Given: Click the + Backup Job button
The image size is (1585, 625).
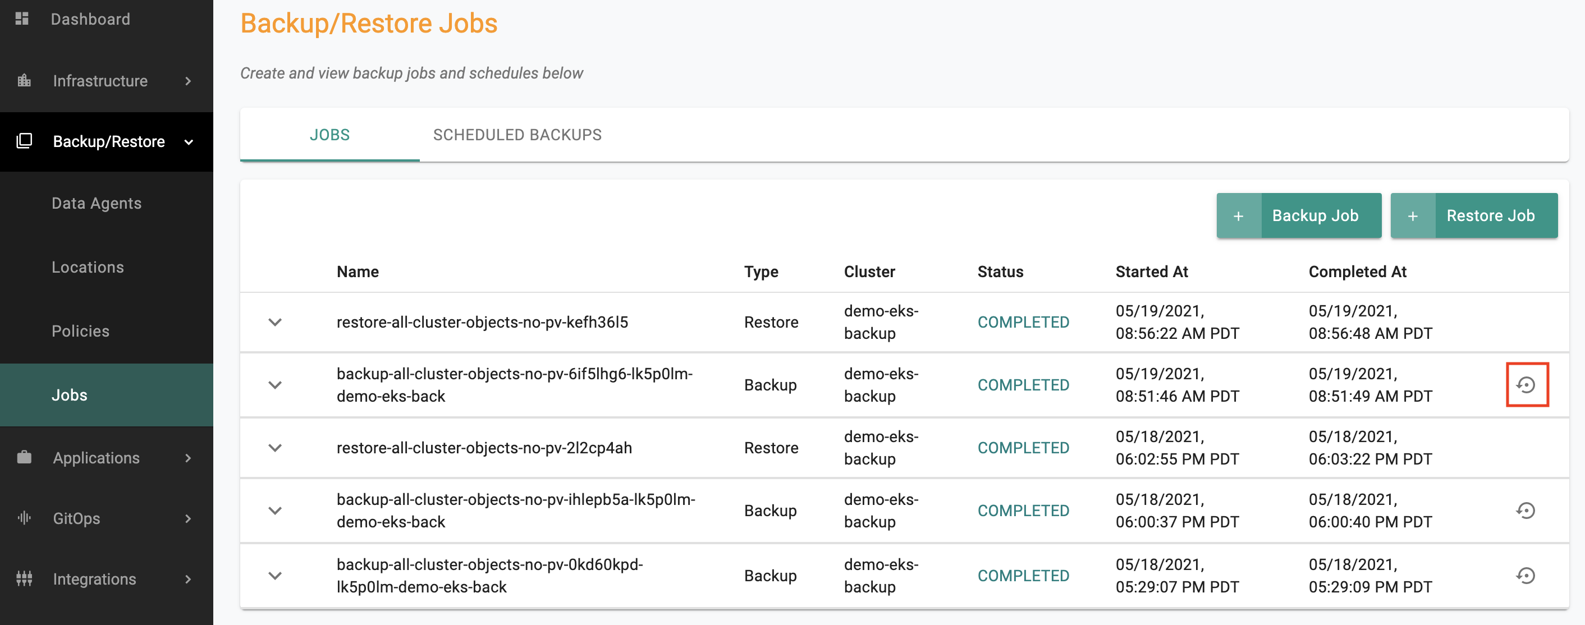Looking at the screenshot, I should (x=1299, y=215).
